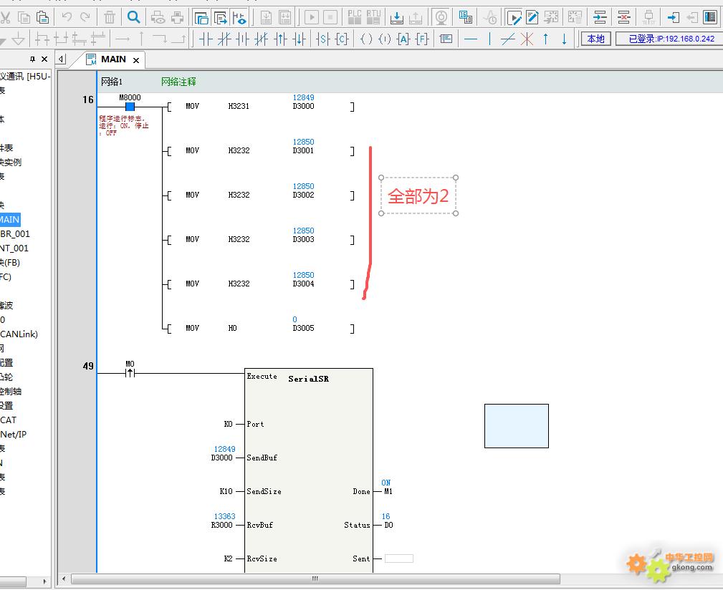Click the down arrow ladder tool
The width and height of the screenshot is (723, 590).
(x=565, y=39)
